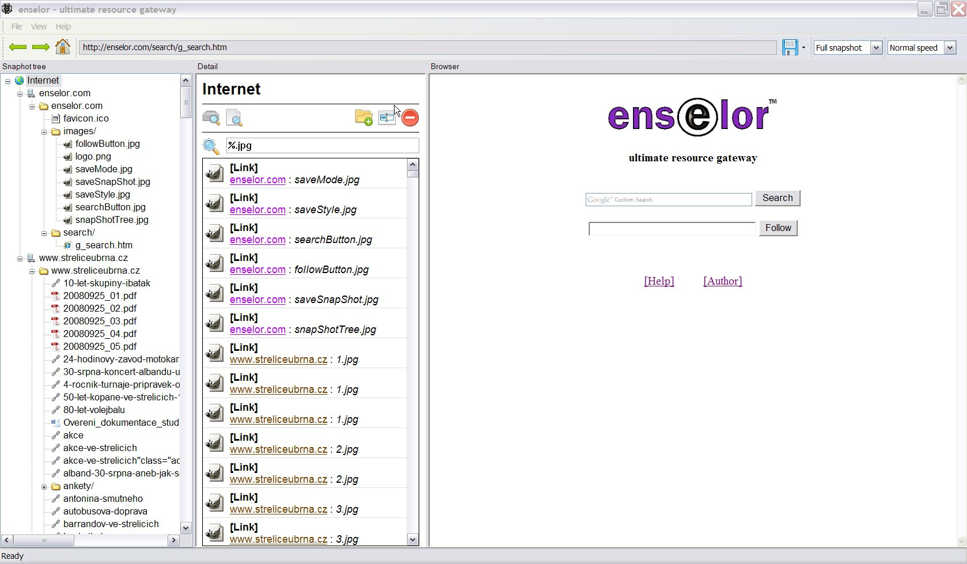Click the red remove icon
967x564 pixels.
410,118
